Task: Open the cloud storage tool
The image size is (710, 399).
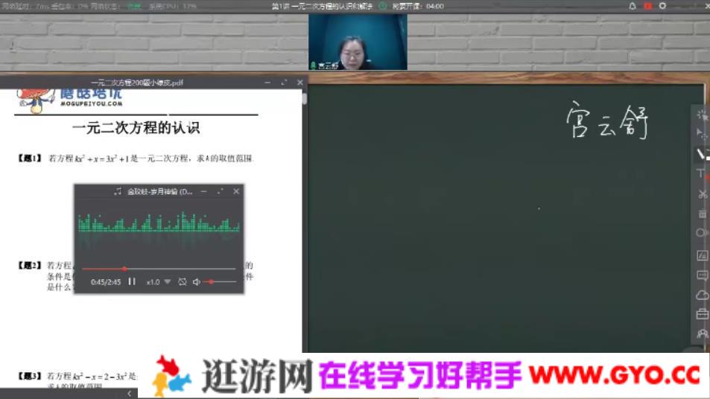Action: click(x=703, y=295)
